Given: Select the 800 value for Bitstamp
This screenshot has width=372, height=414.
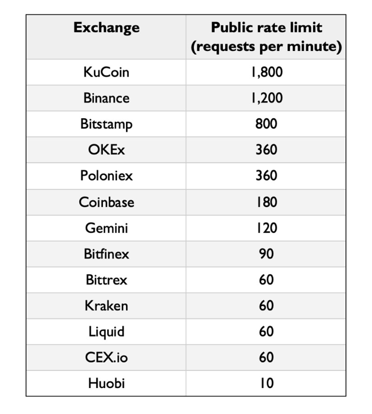Looking at the screenshot, I should 266,124.
